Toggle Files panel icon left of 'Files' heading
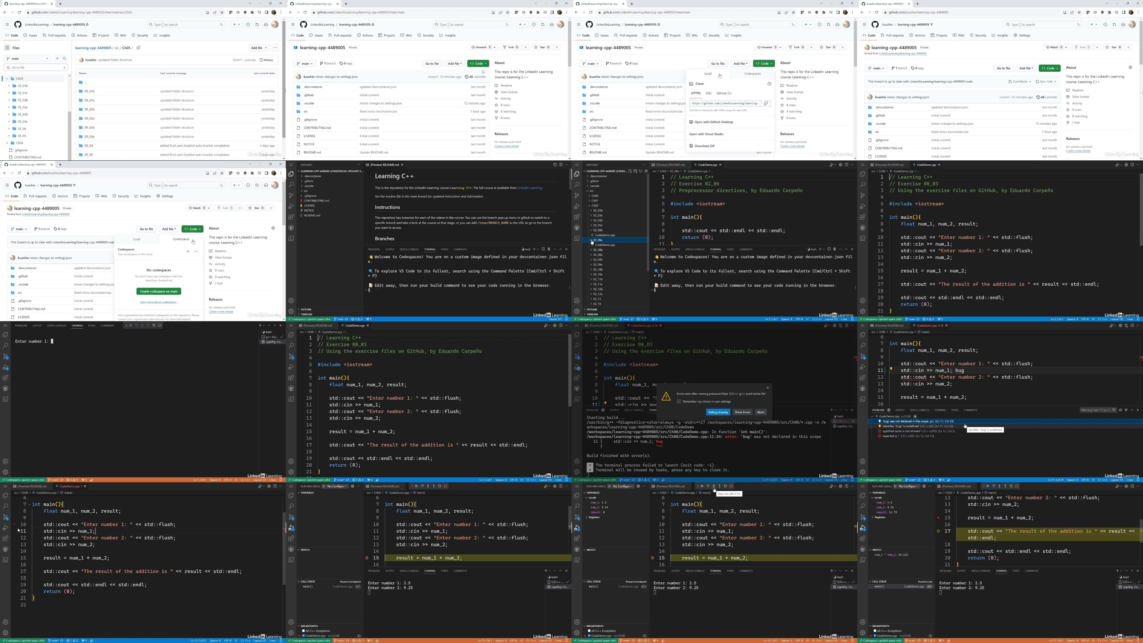The height and width of the screenshot is (643, 1143). (x=7, y=48)
